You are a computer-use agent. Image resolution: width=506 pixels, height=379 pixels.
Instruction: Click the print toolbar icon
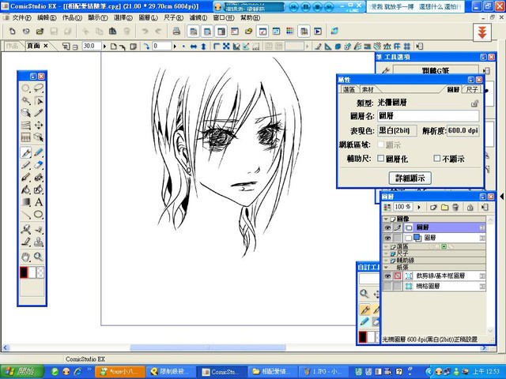176,32
